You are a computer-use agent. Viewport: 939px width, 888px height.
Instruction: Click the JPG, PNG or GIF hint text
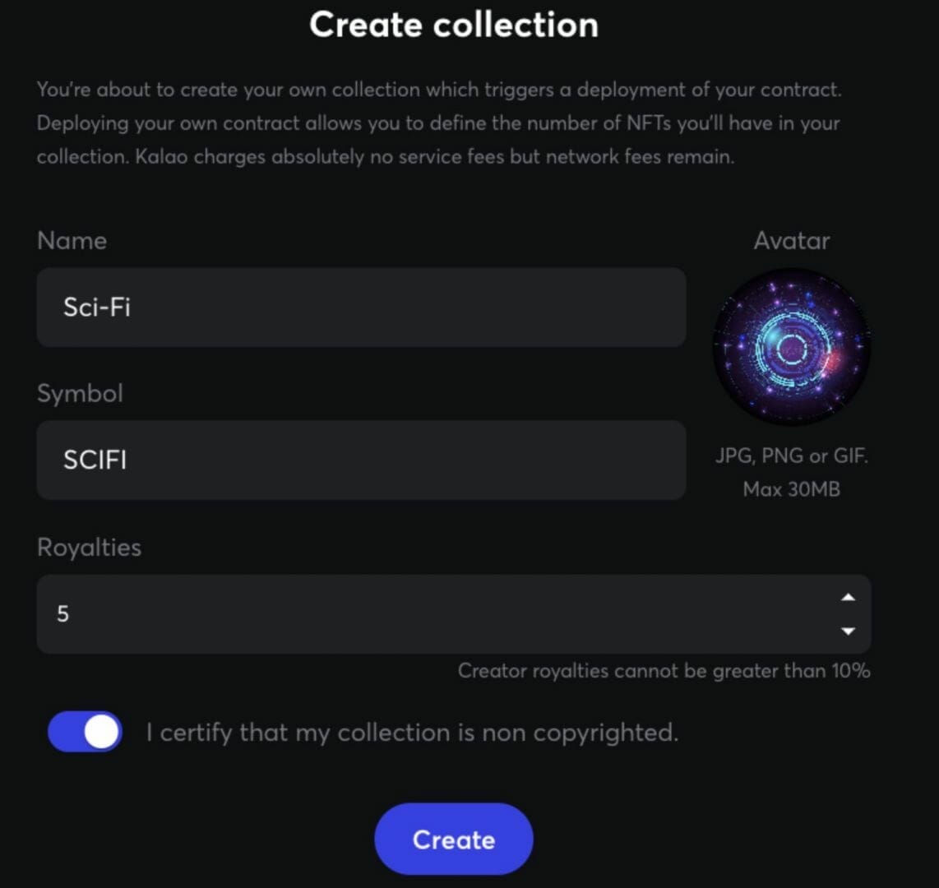click(792, 456)
